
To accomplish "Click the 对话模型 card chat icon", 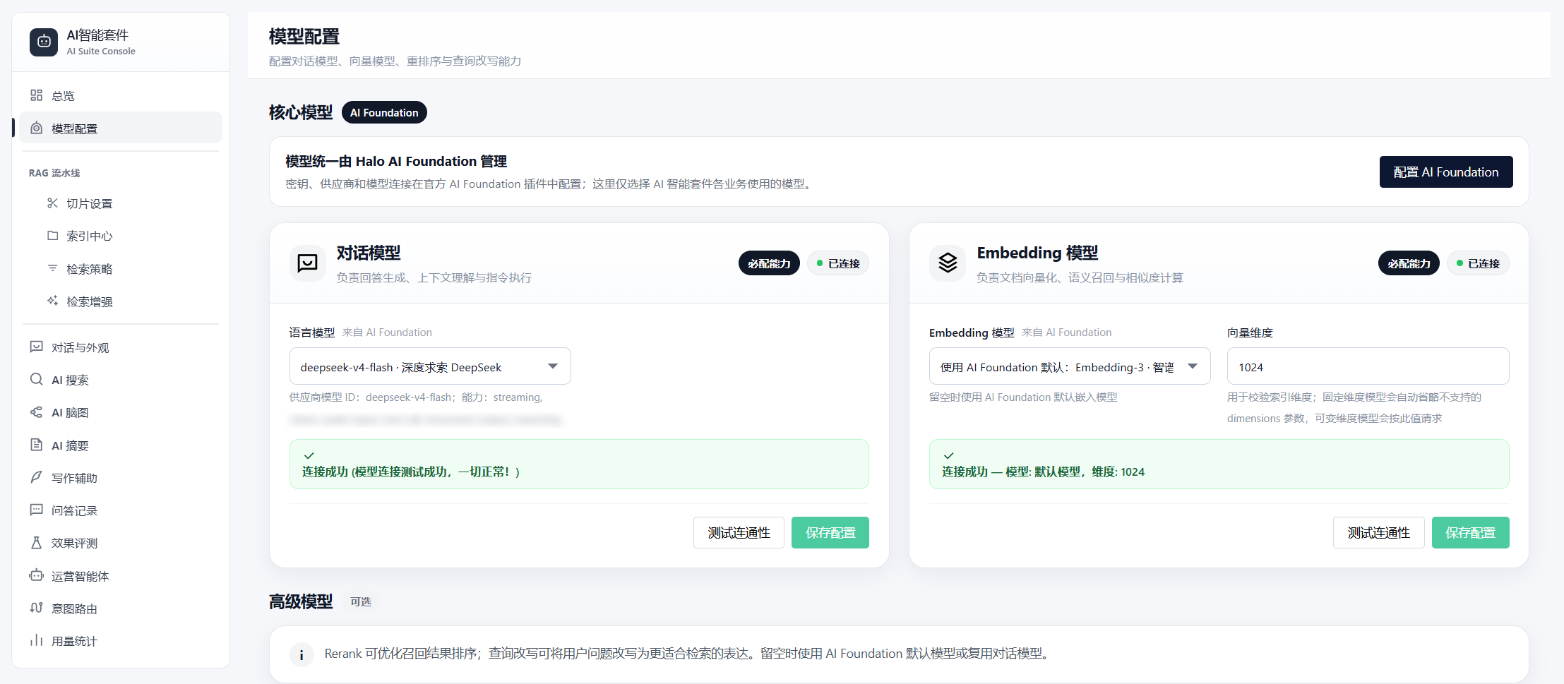I will pyautogui.click(x=307, y=263).
